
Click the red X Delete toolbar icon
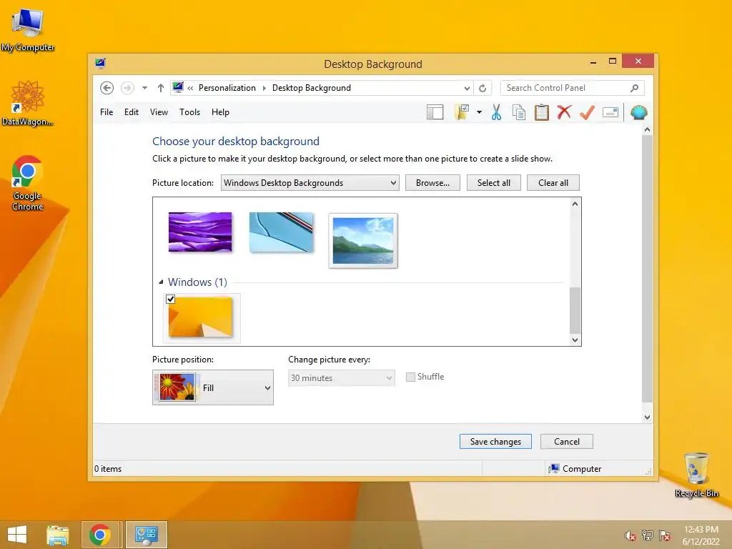pos(564,112)
